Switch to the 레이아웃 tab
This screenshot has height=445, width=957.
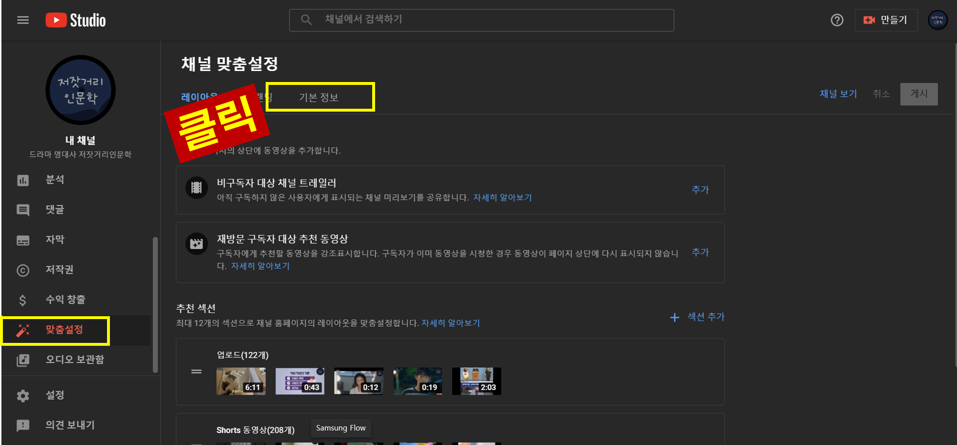click(199, 97)
